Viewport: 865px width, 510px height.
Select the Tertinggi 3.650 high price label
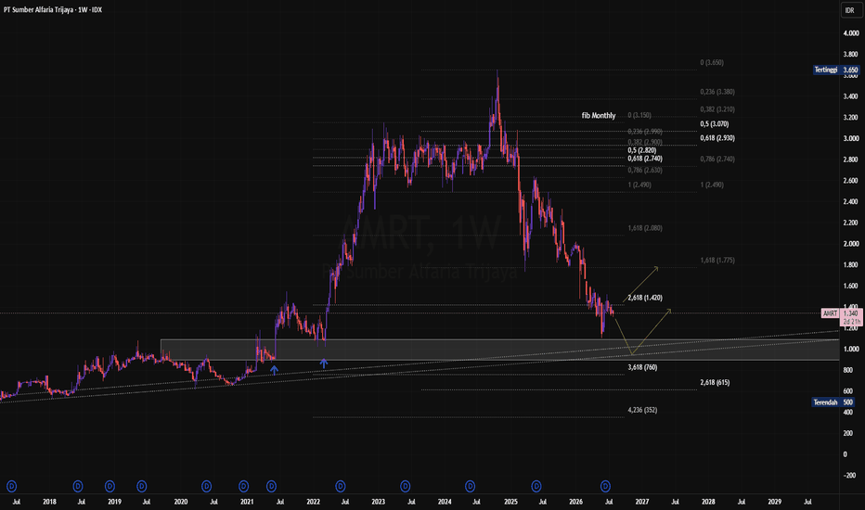pyautogui.click(x=836, y=70)
